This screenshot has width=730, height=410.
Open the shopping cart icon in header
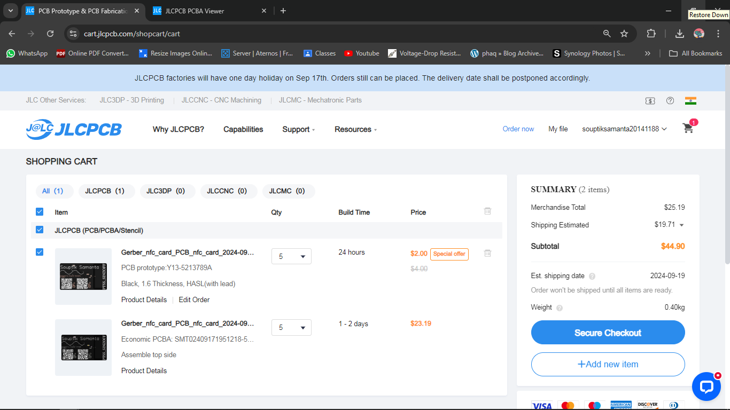coord(688,128)
